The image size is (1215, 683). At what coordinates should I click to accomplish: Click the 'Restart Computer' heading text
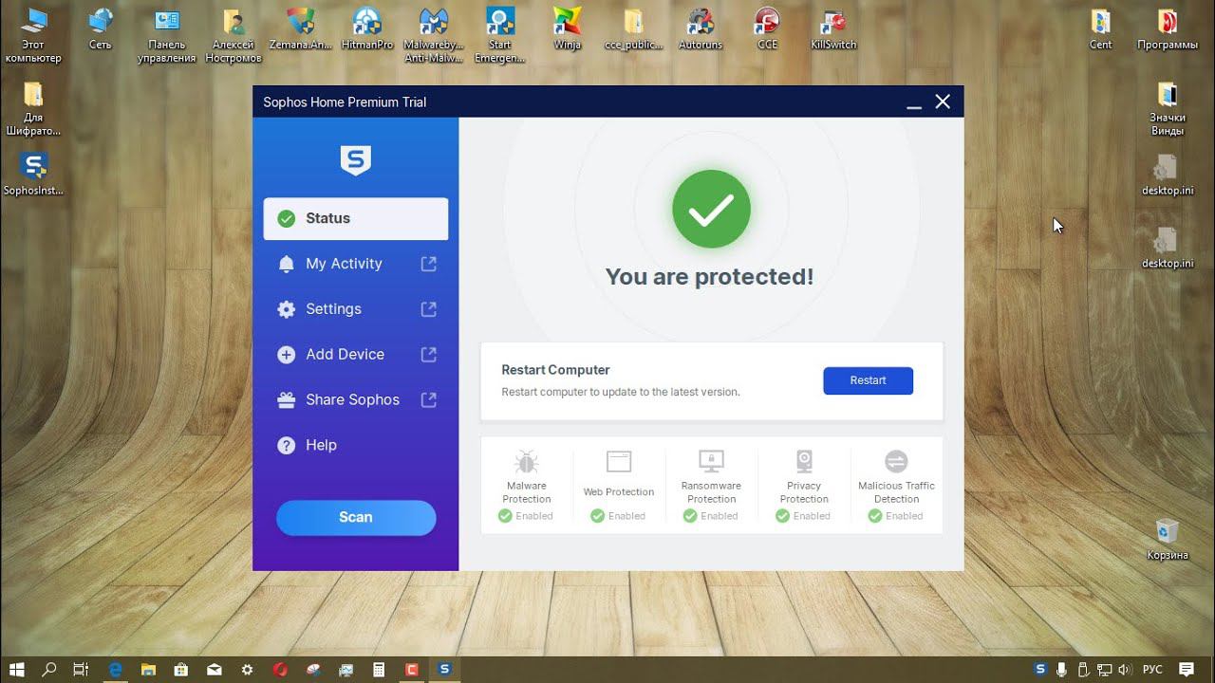tap(555, 370)
